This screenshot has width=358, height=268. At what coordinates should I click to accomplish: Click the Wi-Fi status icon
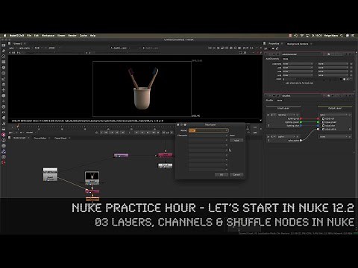click(302, 36)
